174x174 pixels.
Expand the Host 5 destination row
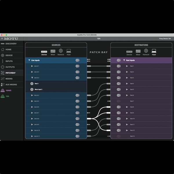127,89
